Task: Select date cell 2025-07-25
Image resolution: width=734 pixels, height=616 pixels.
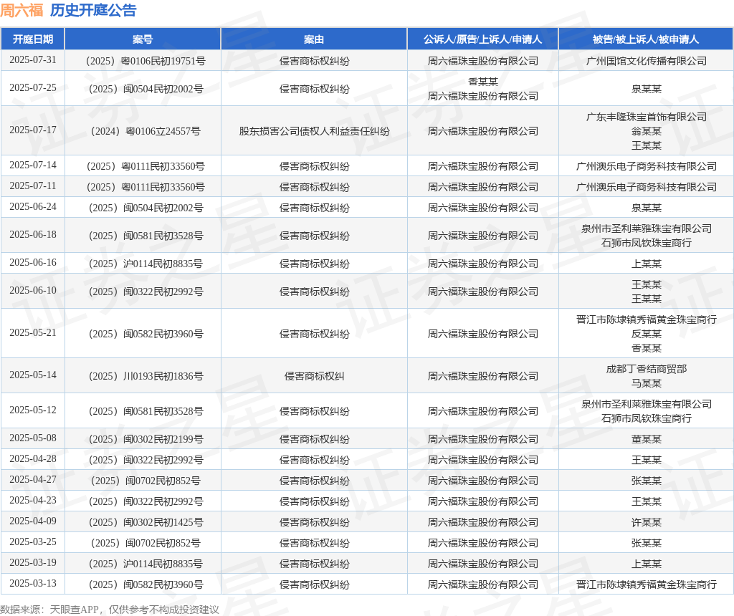Action: point(33,88)
